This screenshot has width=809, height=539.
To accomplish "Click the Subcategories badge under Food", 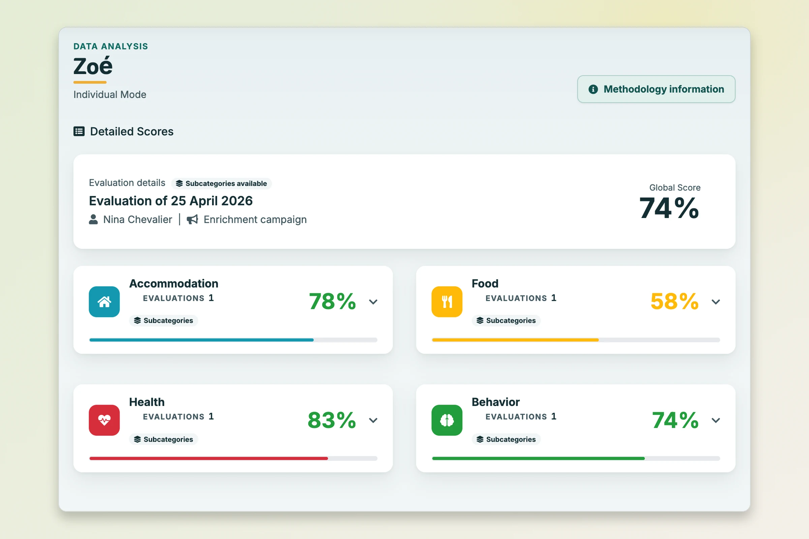I will (506, 320).
